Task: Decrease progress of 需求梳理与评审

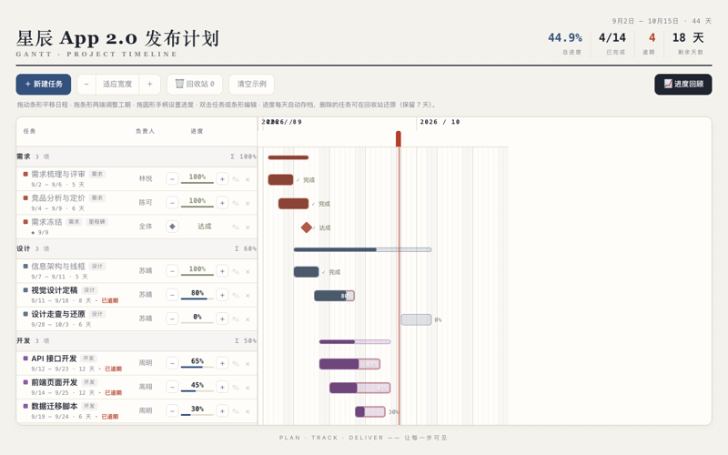Action: (x=172, y=178)
